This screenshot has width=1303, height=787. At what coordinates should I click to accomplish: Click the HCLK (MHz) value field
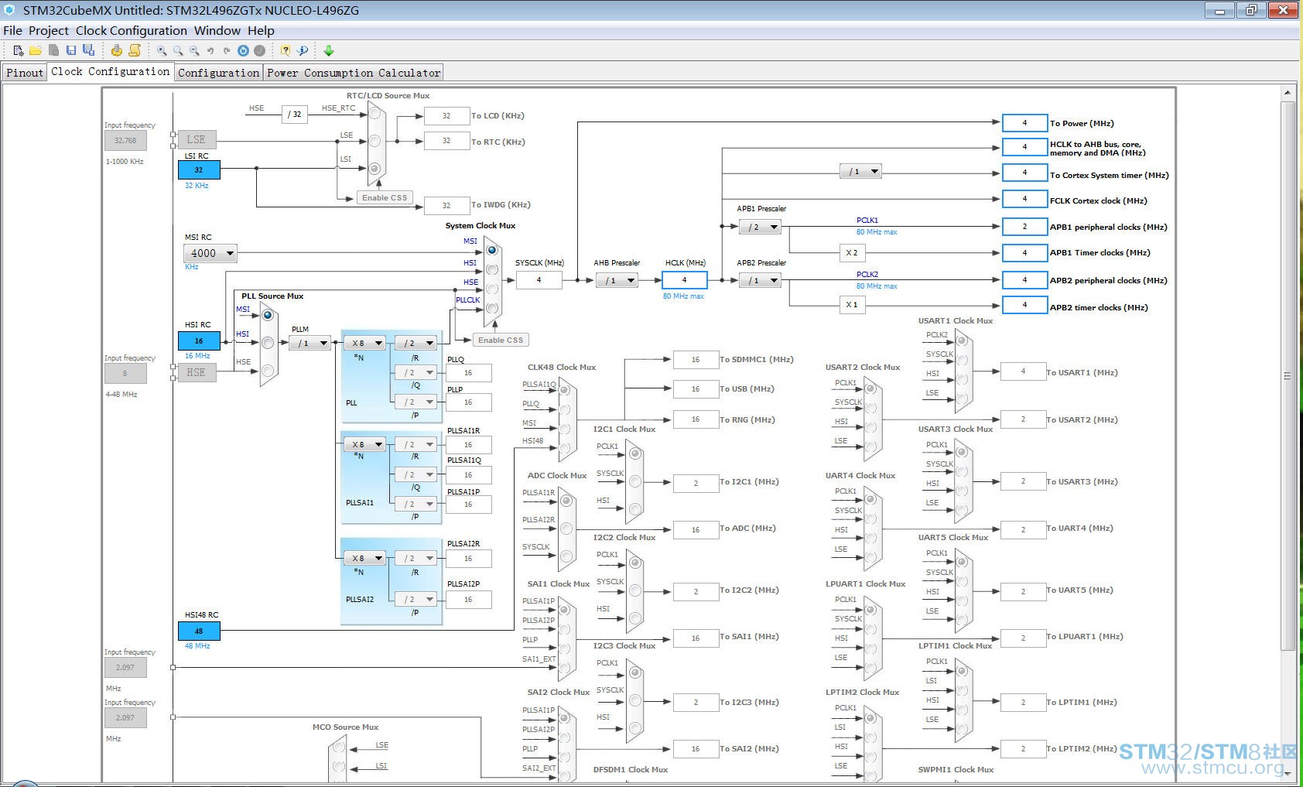pos(685,279)
